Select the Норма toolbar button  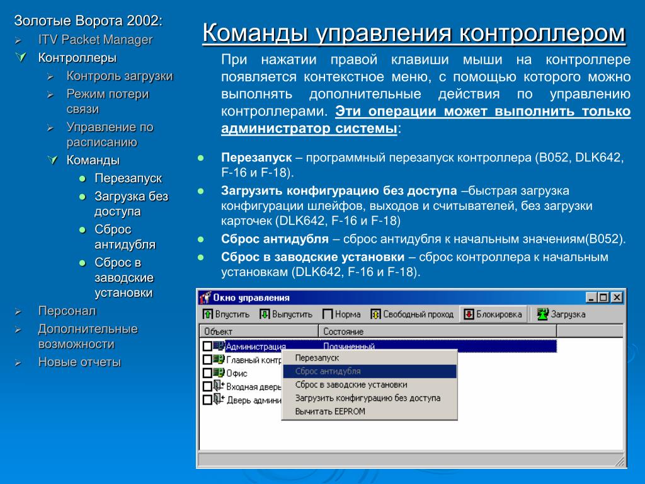tap(341, 314)
